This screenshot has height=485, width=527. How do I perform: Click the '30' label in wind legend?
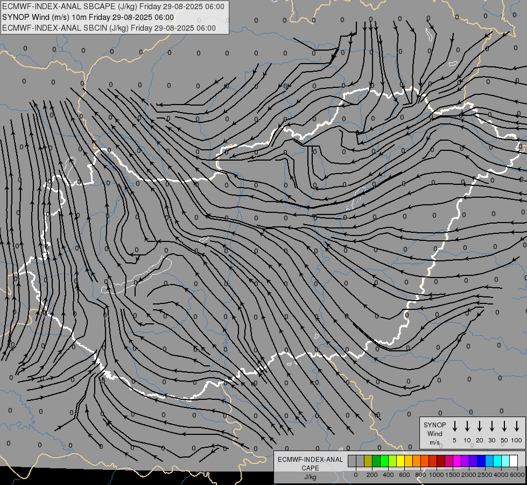tap(491, 440)
